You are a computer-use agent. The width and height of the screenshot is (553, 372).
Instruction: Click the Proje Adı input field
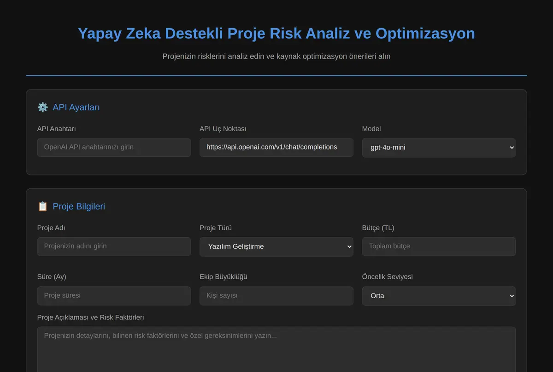tap(114, 246)
